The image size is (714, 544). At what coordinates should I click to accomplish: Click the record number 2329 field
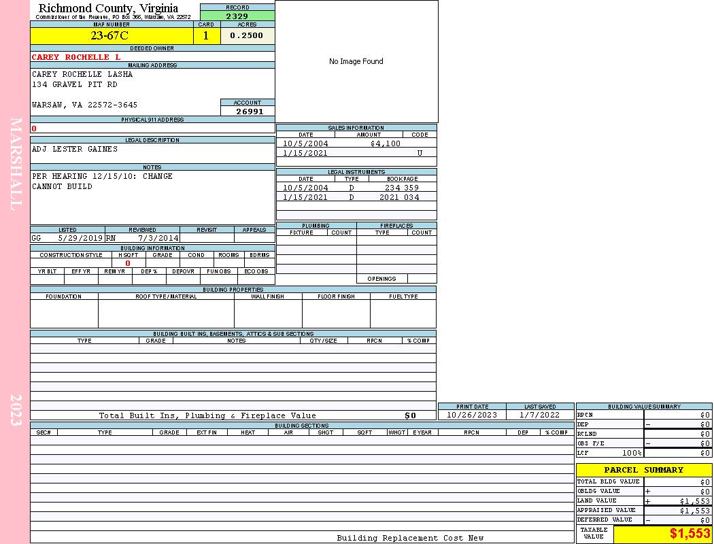[237, 16]
